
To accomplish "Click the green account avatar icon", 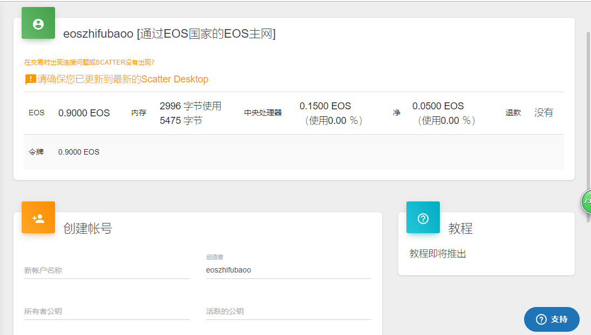I will tap(38, 23).
